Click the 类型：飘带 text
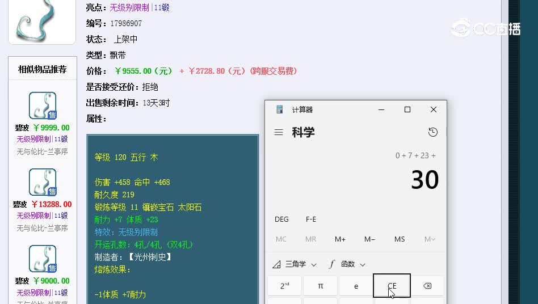The image size is (538, 304). 106,55
